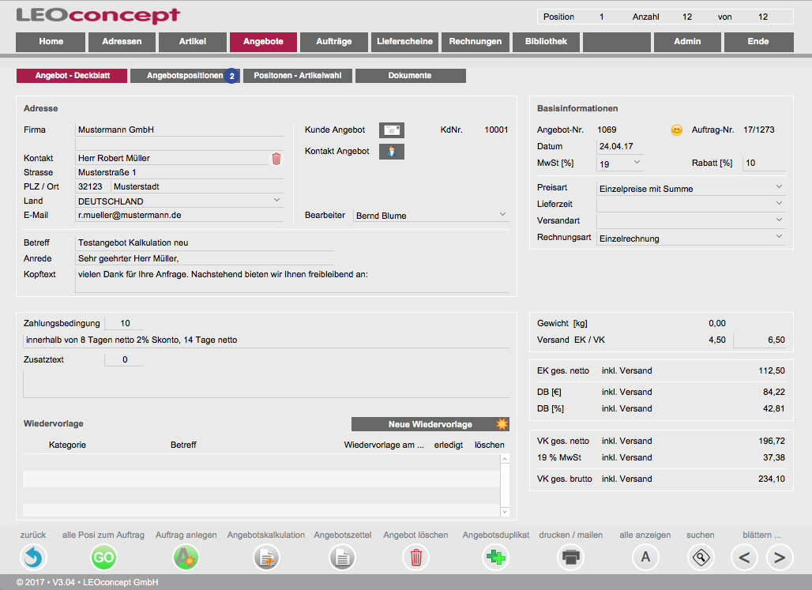The image size is (812, 590).
Task: Delete contact with the red trash icon
Action: pos(276,159)
